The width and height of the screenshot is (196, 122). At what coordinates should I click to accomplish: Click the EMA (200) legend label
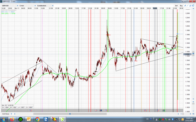(x=8, y=13)
